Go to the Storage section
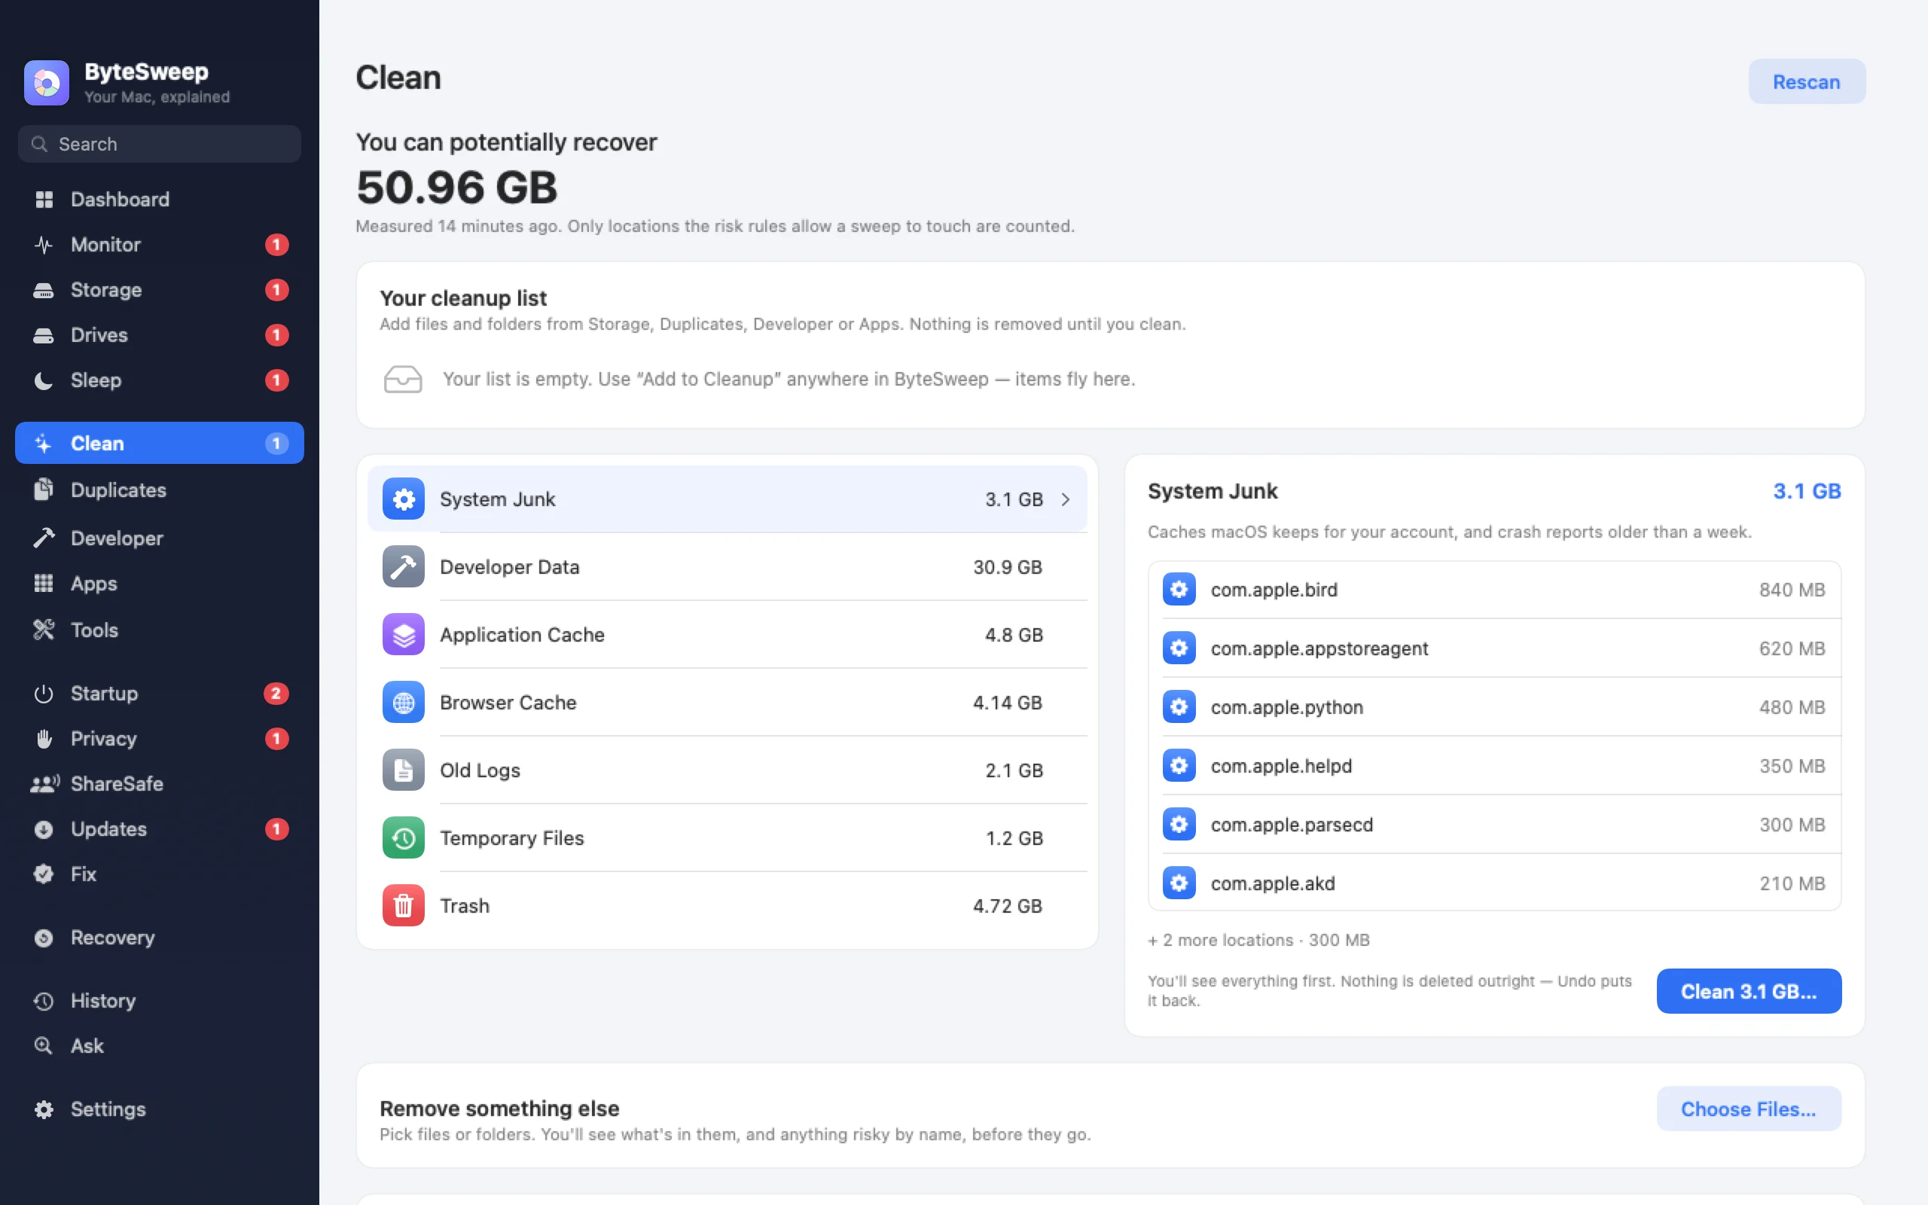The image size is (1928, 1205). pos(160,290)
